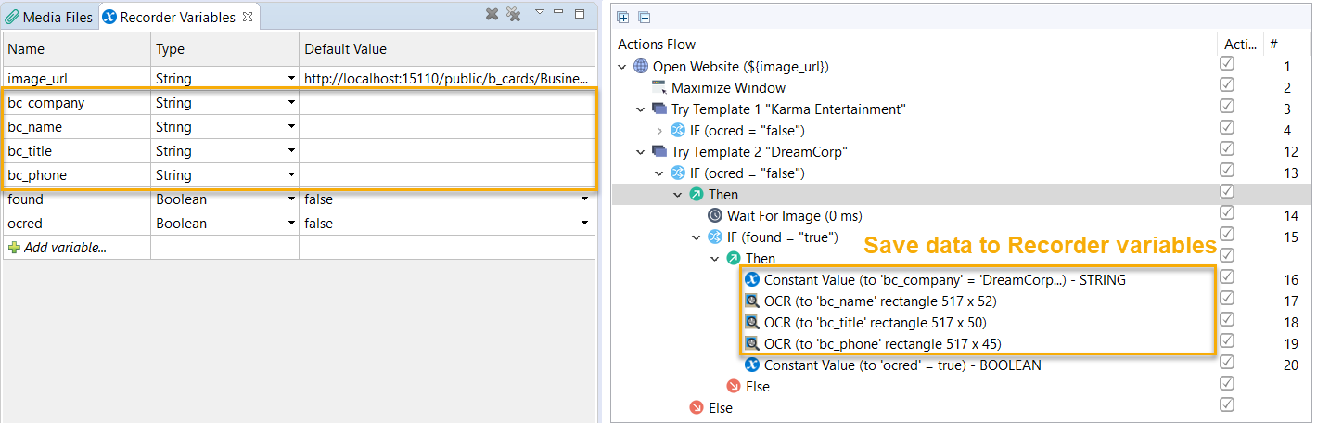1317x423 pixels.
Task: Sort by Name column header
Action: pyautogui.click(x=77, y=49)
